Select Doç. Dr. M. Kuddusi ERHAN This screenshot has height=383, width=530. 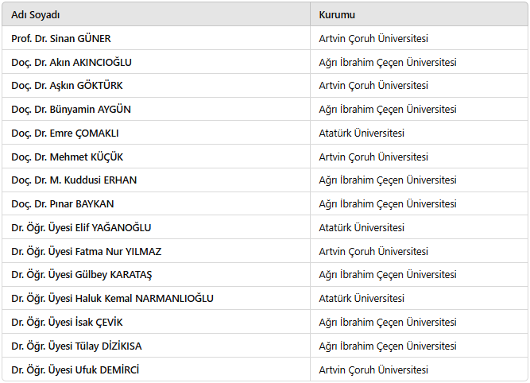[74, 180]
